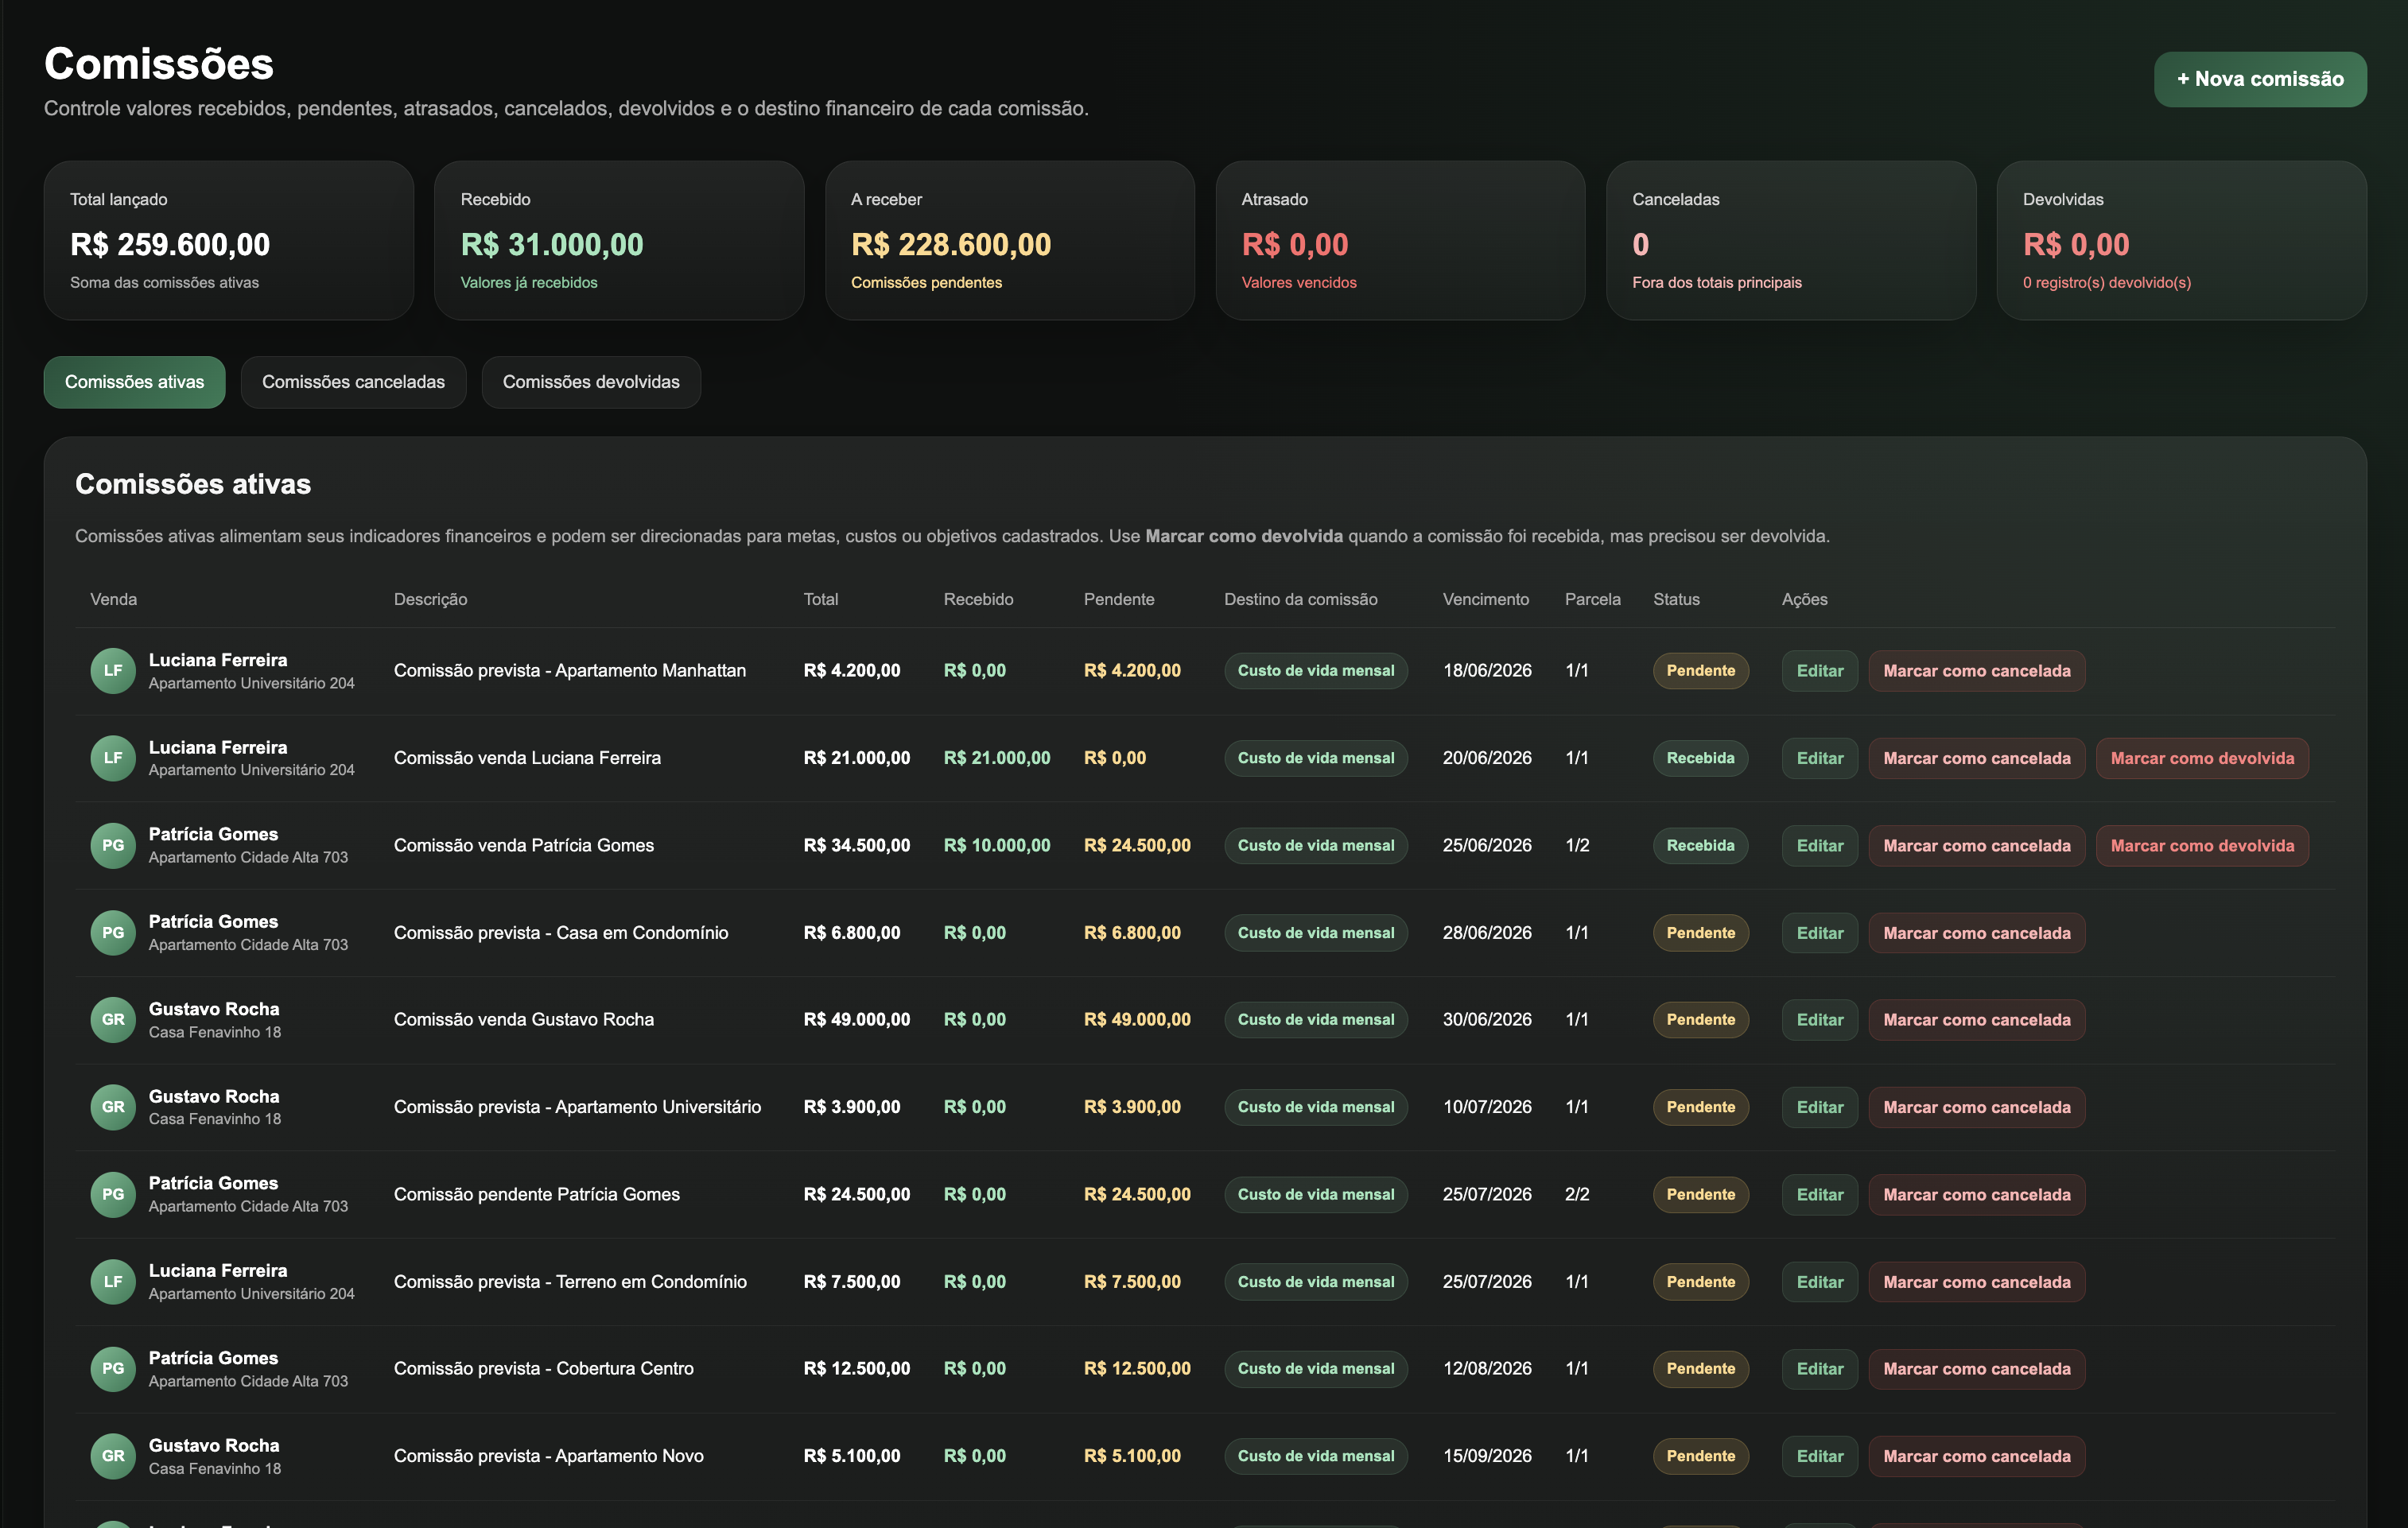
Task: Click the Venda column header
Action: [113, 599]
